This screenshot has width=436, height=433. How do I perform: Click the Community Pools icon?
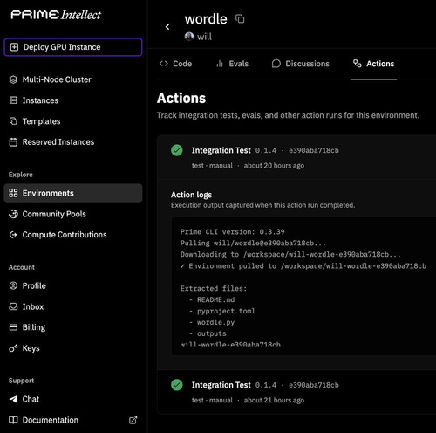click(x=13, y=214)
